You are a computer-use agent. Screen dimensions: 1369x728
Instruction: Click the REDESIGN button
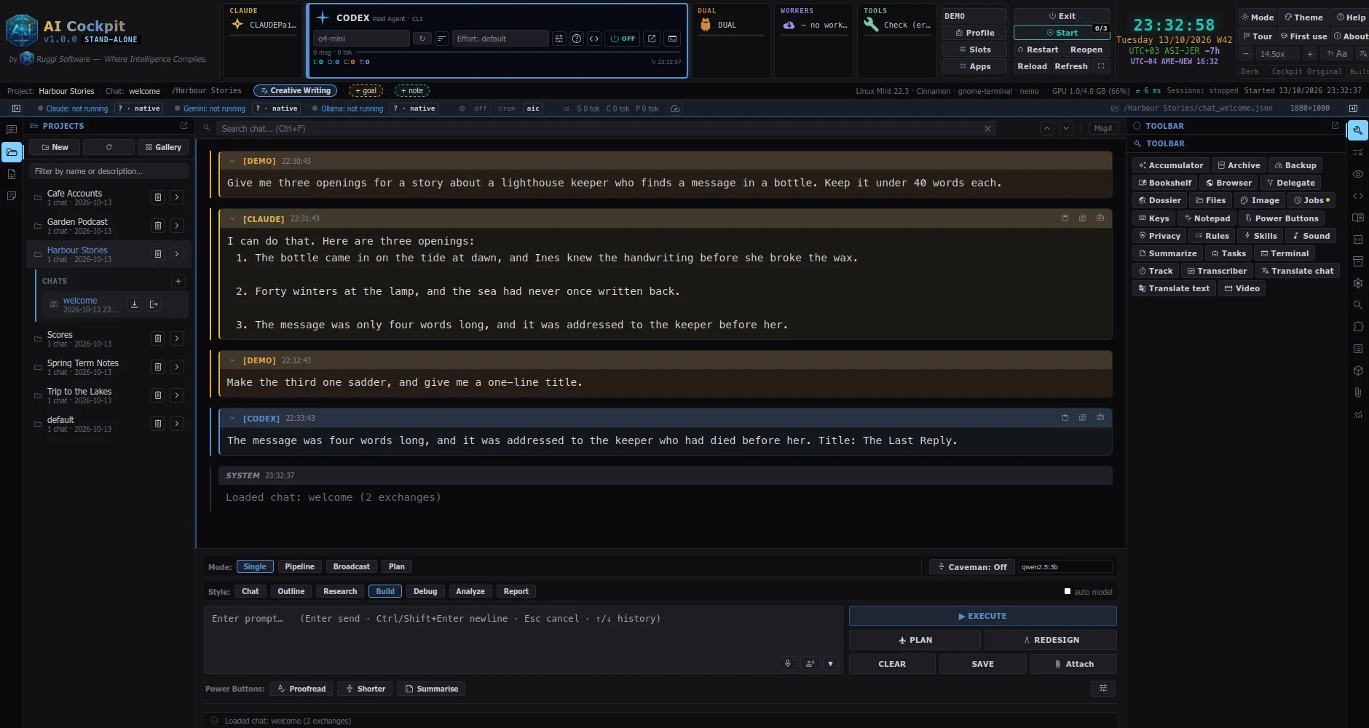point(1050,640)
